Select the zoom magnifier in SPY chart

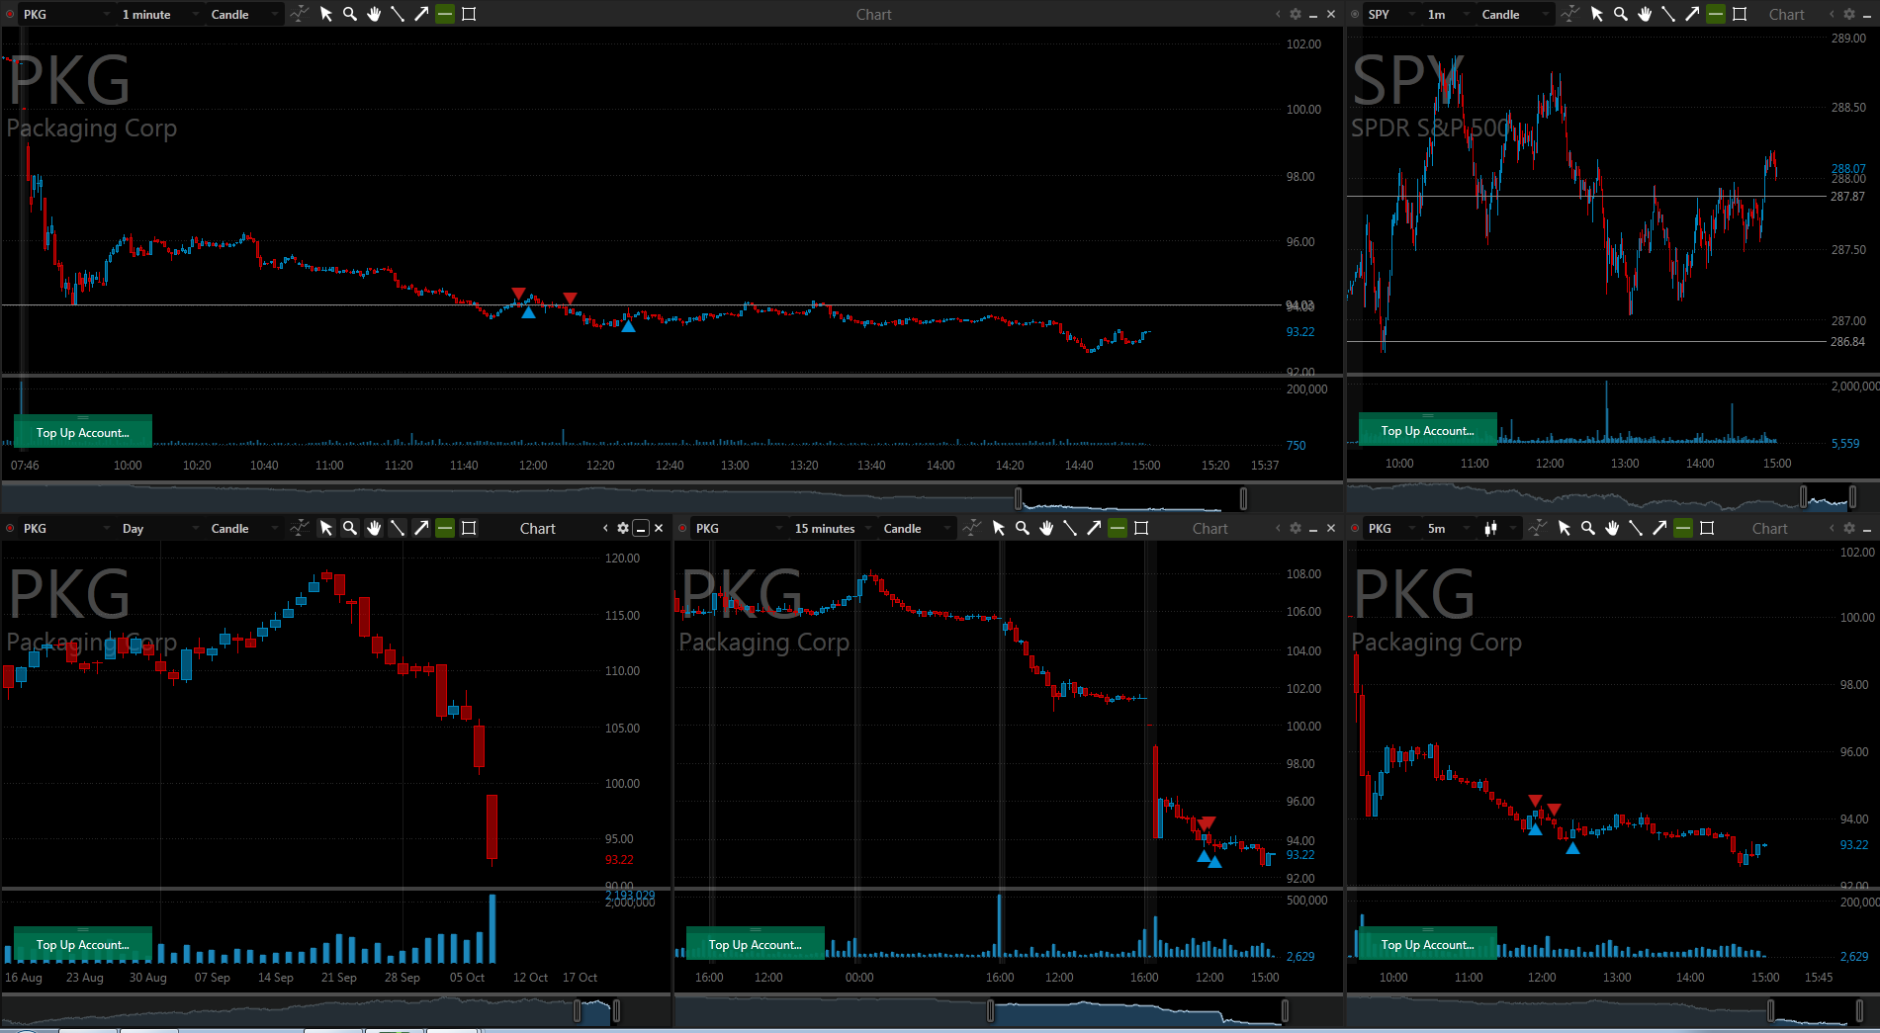point(1621,14)
